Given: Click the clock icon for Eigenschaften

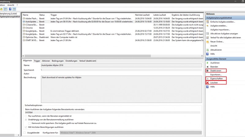Looking at the screenshot, I should [x=208, y=79].
